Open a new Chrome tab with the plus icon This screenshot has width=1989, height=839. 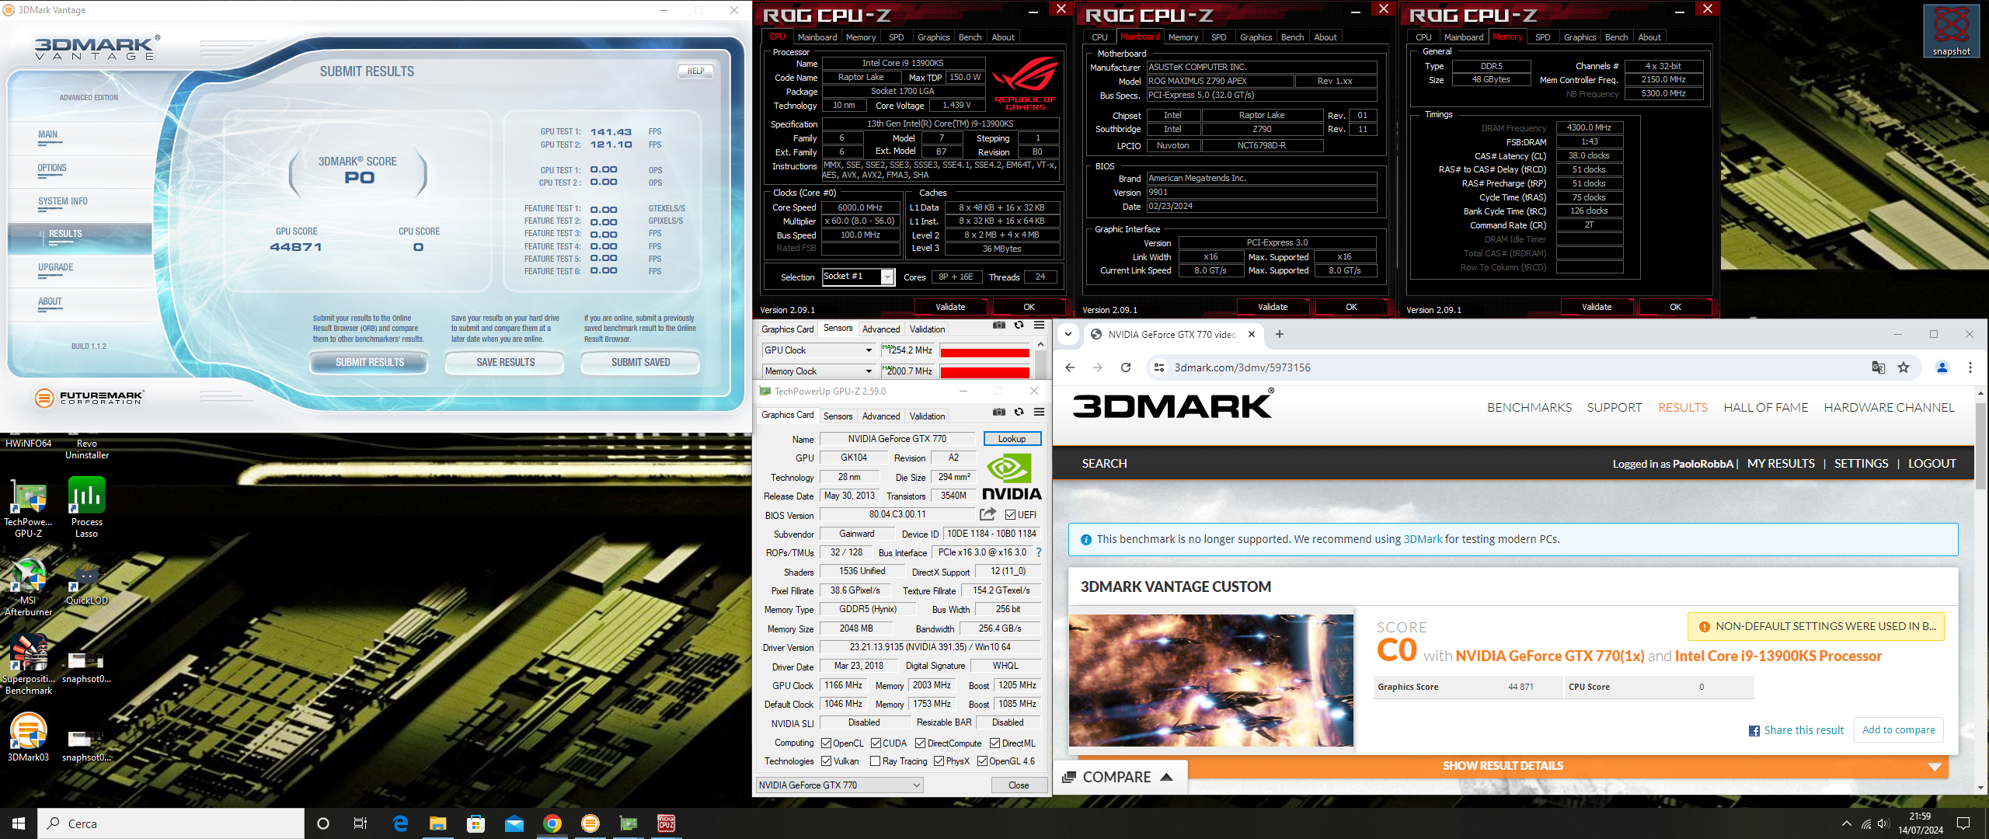pyautogui.click(x=1280, y=334)
